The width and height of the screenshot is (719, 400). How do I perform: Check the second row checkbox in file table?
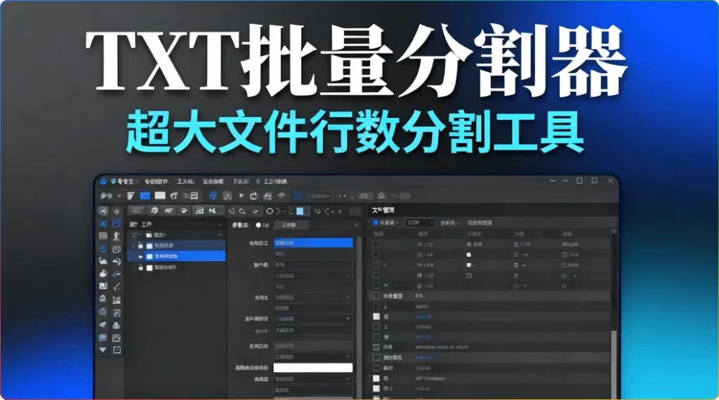(x=376, y=254)
